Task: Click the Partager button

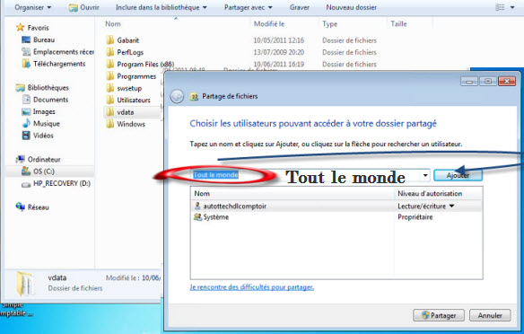Action: click(x=439, y=315)
